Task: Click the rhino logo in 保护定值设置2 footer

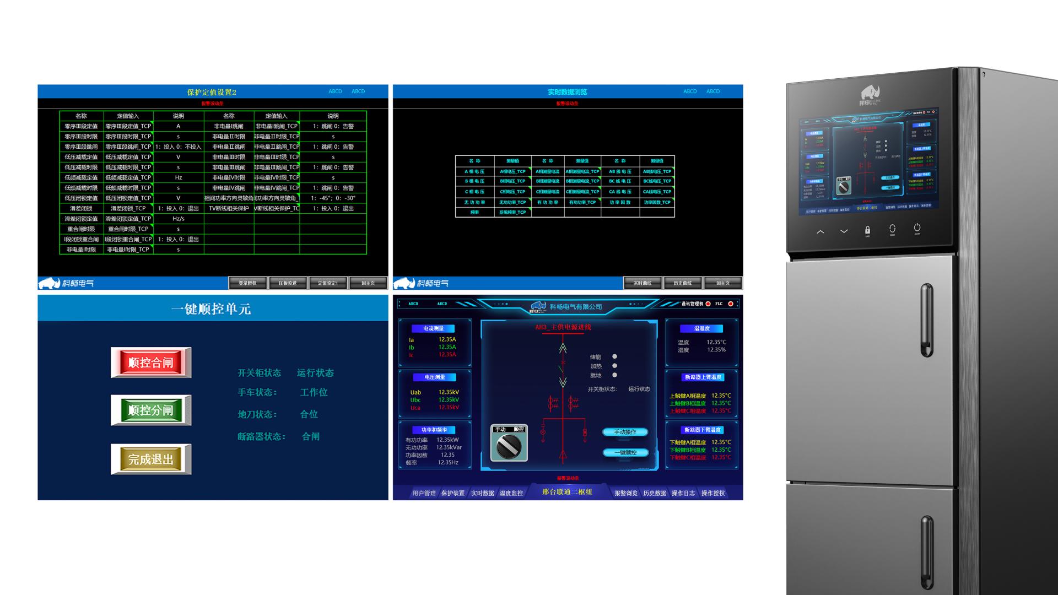Action: (49, 283)
